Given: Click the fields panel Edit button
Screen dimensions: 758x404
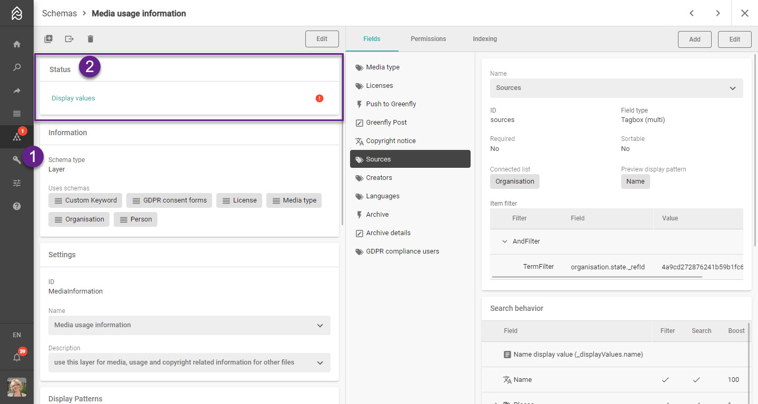Looking at the screenshot, I should (735, 39).
